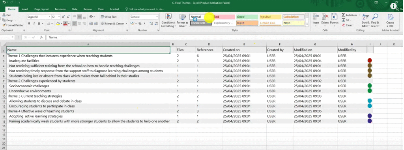This screenshot has width=404, height=150.
Task: Toggle bold formatting
Action: 29,23
